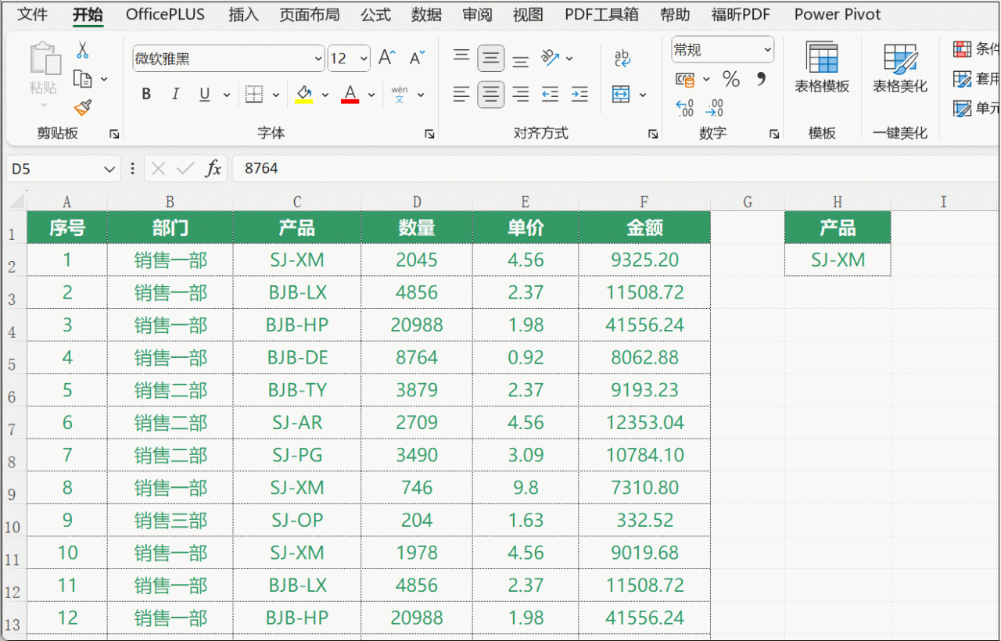
Task: Expand the fill color dropdown arrow
Action: point(324,95)
